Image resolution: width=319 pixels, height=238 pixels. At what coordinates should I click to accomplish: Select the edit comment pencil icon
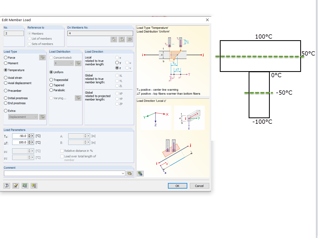(16, 186)
